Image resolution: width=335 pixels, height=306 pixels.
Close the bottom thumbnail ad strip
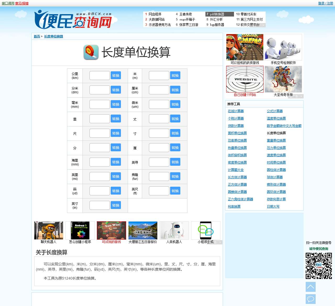[220, 242]
